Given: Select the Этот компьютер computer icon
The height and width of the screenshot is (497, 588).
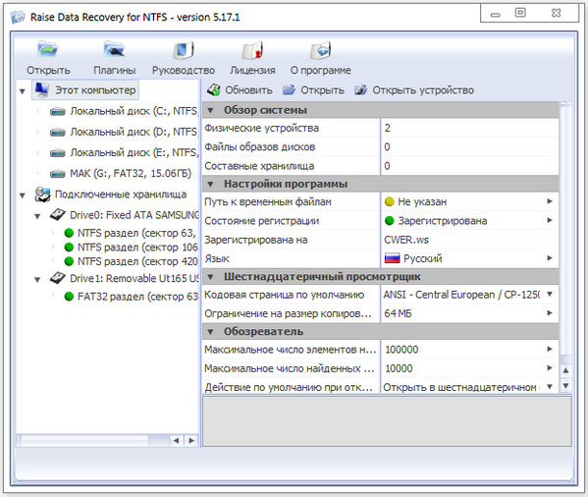Looking at the screenshot, I should pyautogui.click(x=41, y=90).
